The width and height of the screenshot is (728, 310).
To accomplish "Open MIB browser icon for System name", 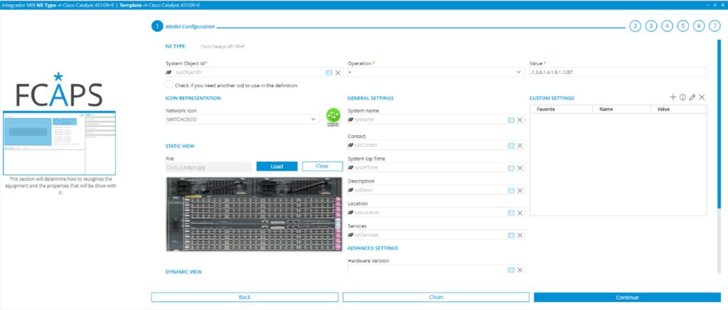I will tap(510, 119).
